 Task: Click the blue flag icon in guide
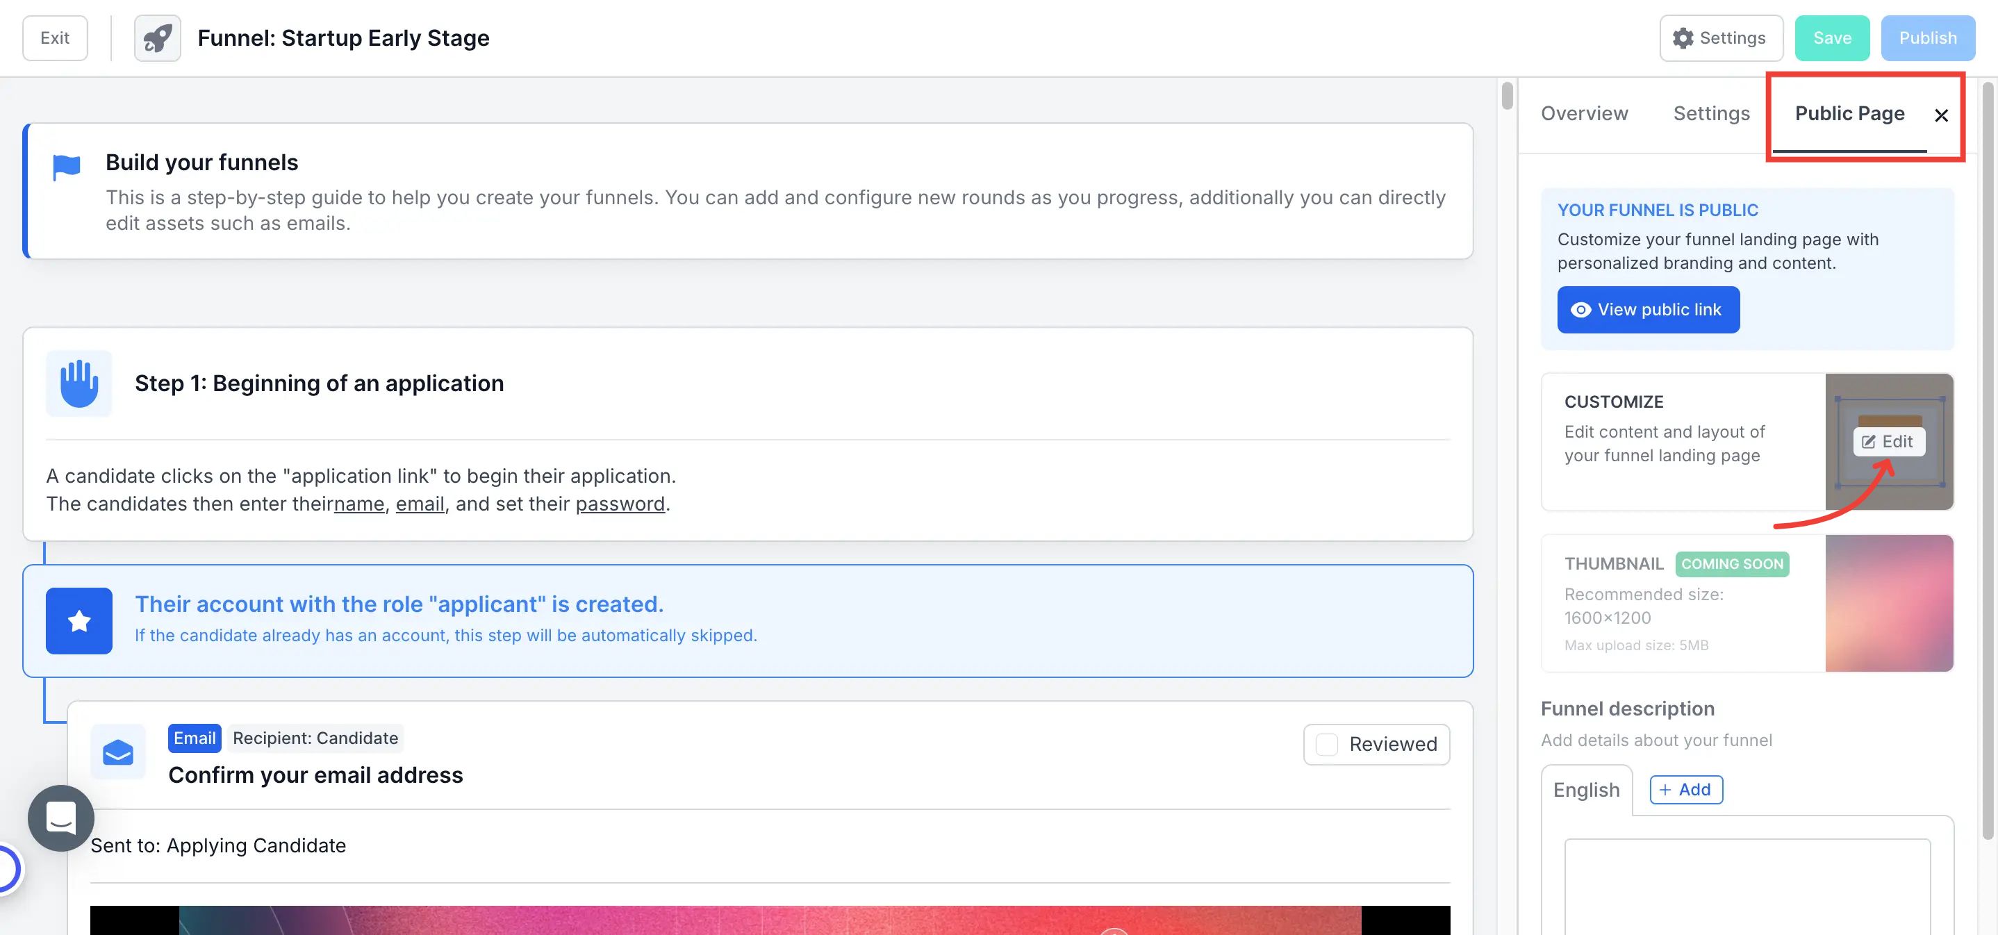click(67, 167)
